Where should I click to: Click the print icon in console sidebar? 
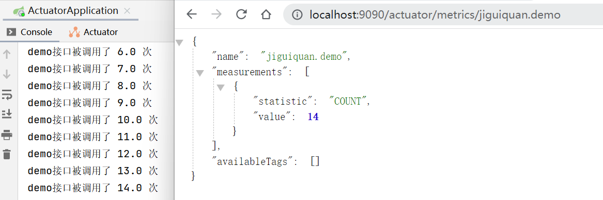coord(7,135)
